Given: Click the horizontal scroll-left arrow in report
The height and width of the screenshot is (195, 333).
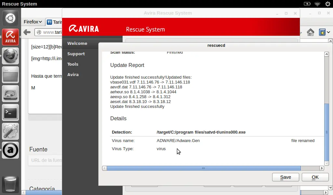Looking at the screenshot, I should (104, 168).
